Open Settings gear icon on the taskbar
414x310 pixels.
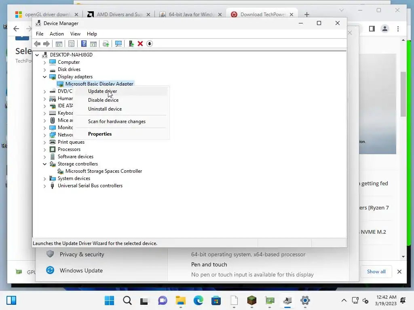305,300
